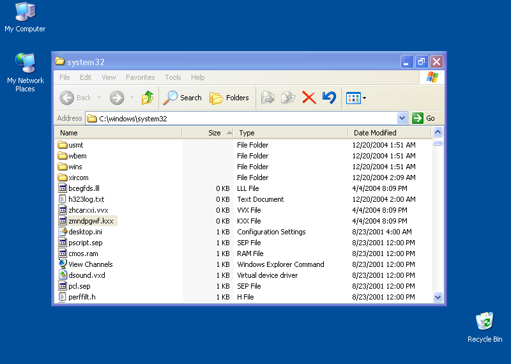
Task: Click the Copy To toolbar icon
Action: pyautogui.click(x=288, y=98)
